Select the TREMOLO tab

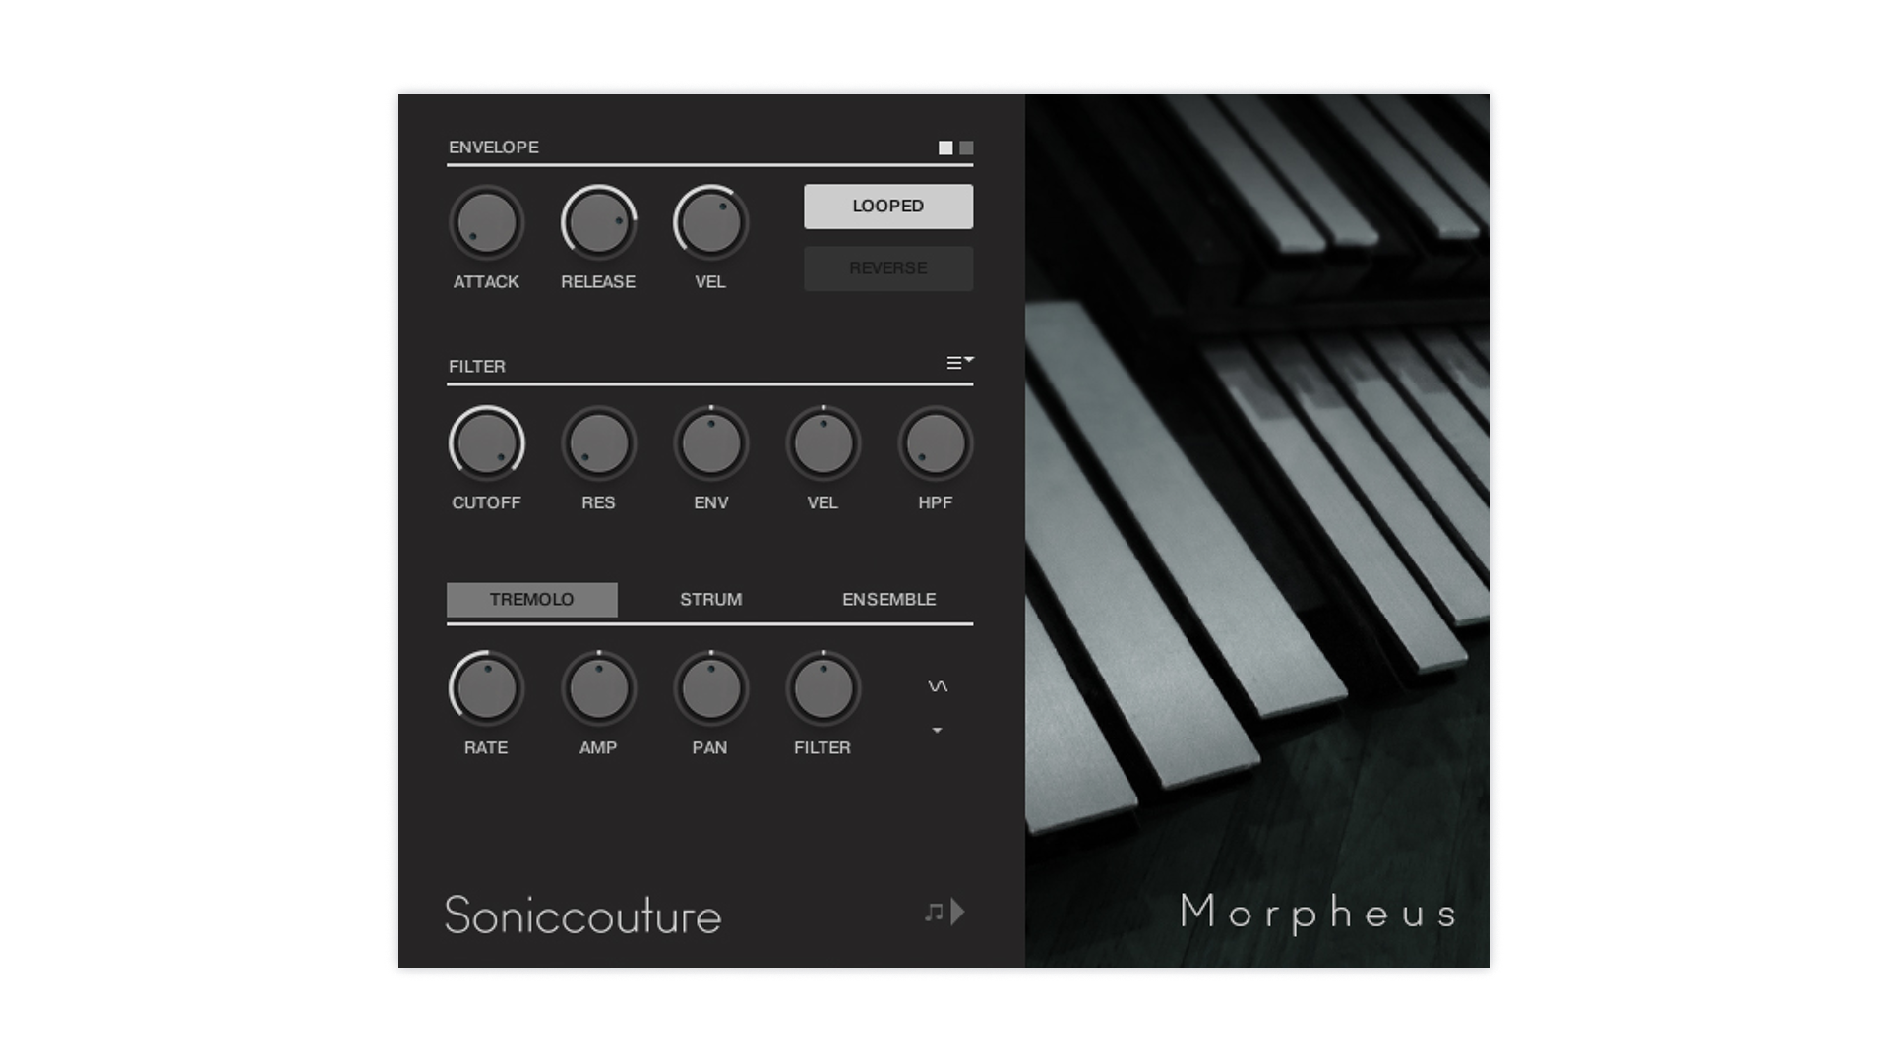pyautogui.click(x=531, y=600)
